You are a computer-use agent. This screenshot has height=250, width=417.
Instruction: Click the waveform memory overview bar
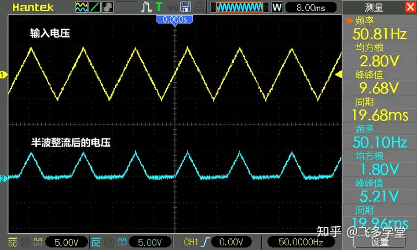[x=239, y=7]
